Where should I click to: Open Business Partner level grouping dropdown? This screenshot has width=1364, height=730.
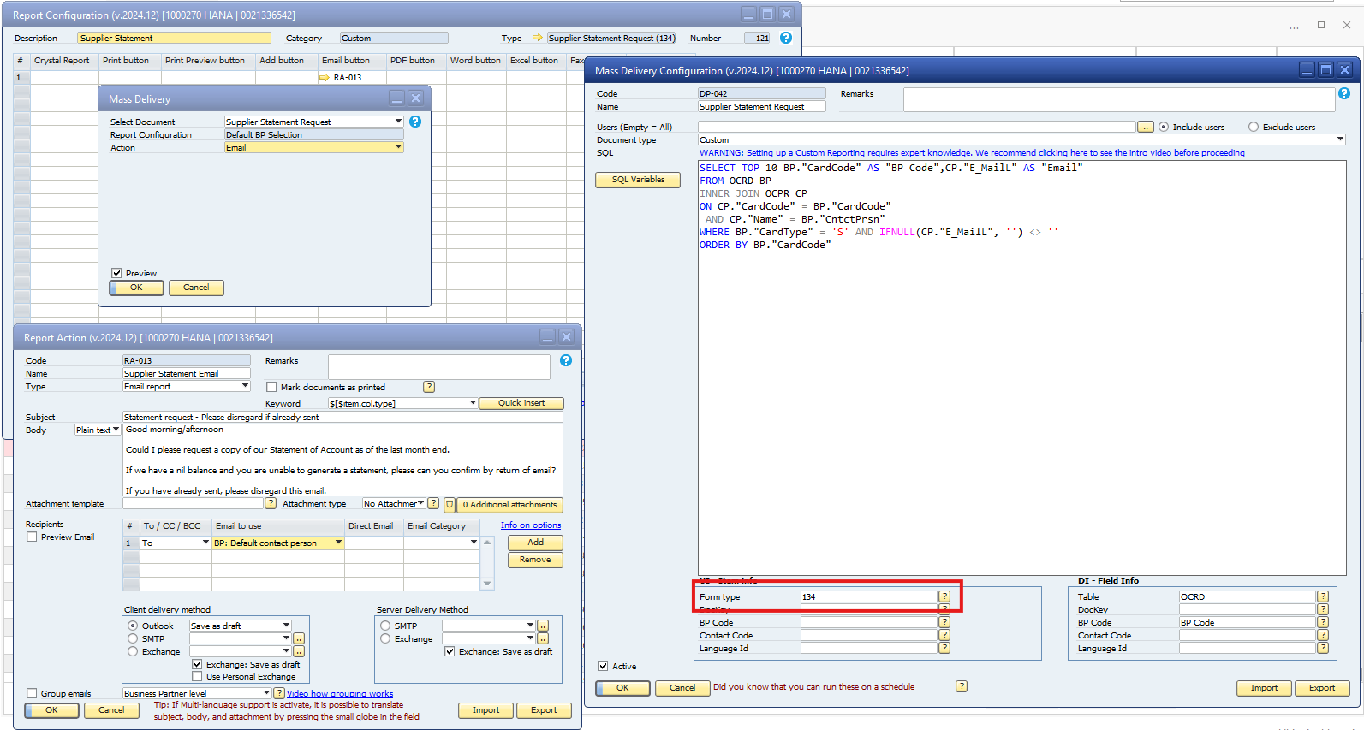(x=266, y=693)
